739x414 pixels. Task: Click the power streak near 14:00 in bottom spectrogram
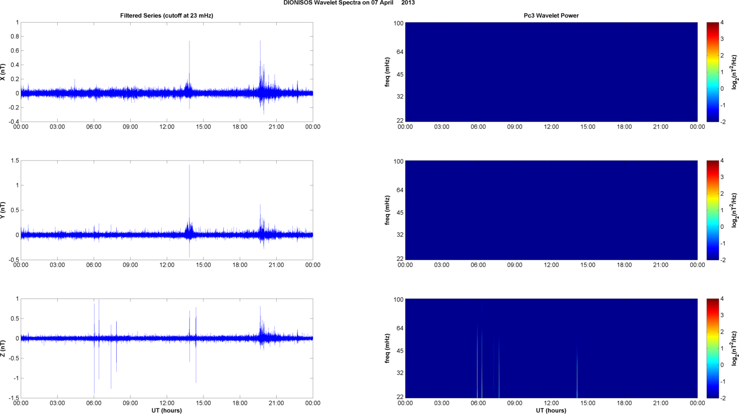(577, 369)
